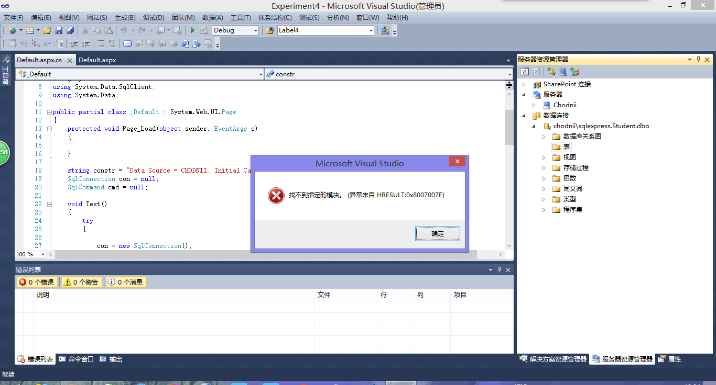Pin the Server Explorer panel
The image size is (716, 385).
(x=698, y=60)
